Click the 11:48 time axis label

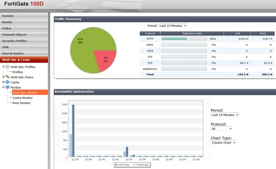coord(196,159)
